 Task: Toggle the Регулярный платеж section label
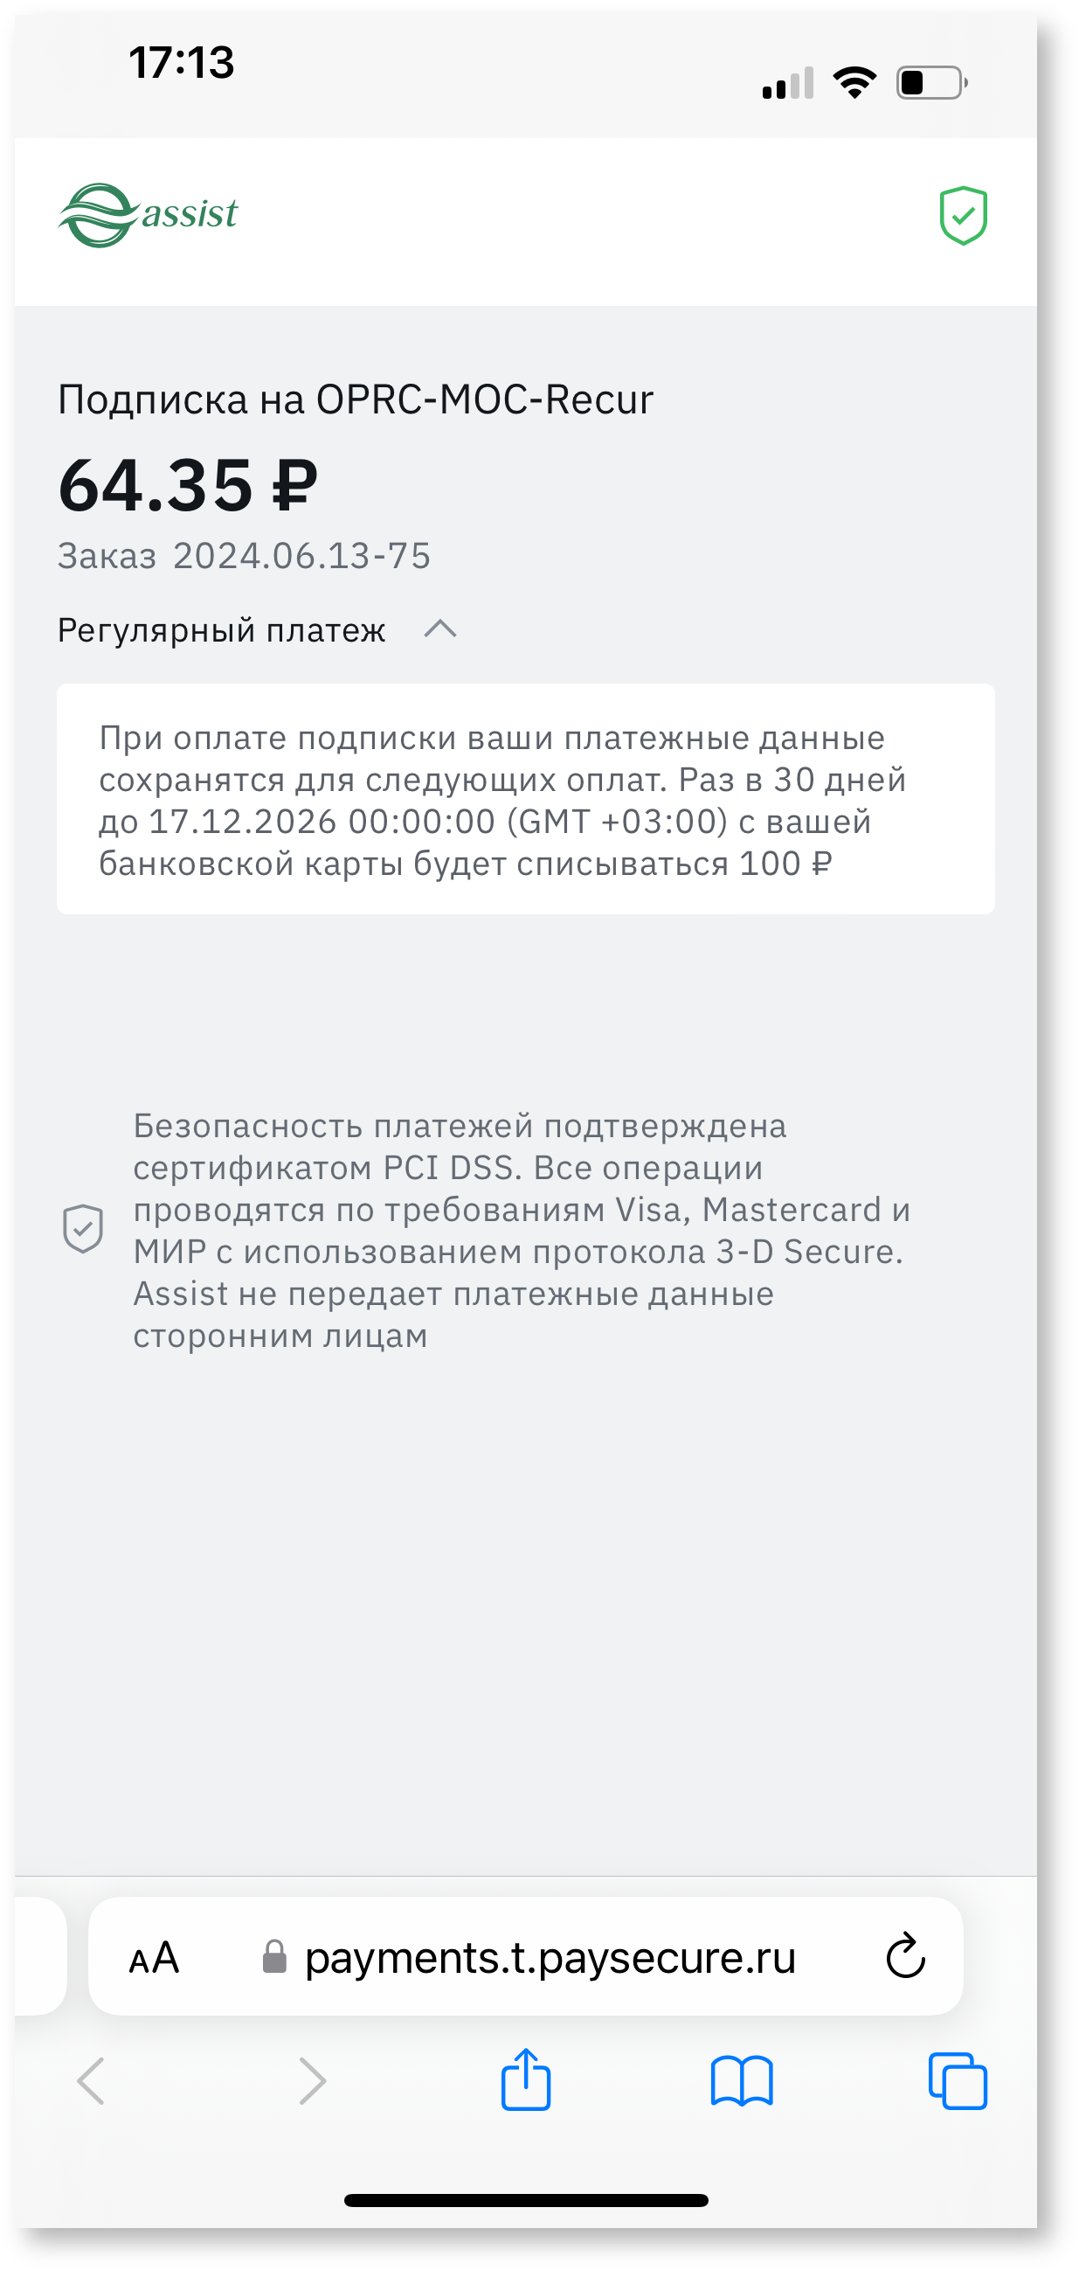221,631
